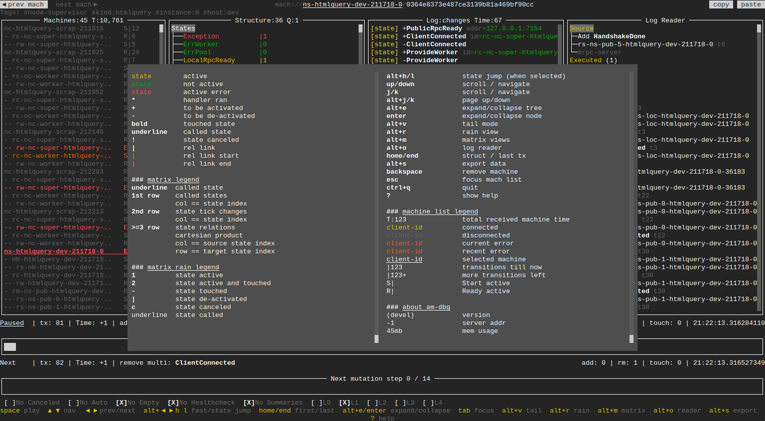Select machine nc-htmlquery-scrap-212213

tap(66, 211)
